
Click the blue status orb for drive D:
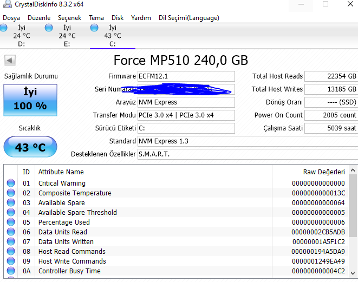tap(3, 28)
